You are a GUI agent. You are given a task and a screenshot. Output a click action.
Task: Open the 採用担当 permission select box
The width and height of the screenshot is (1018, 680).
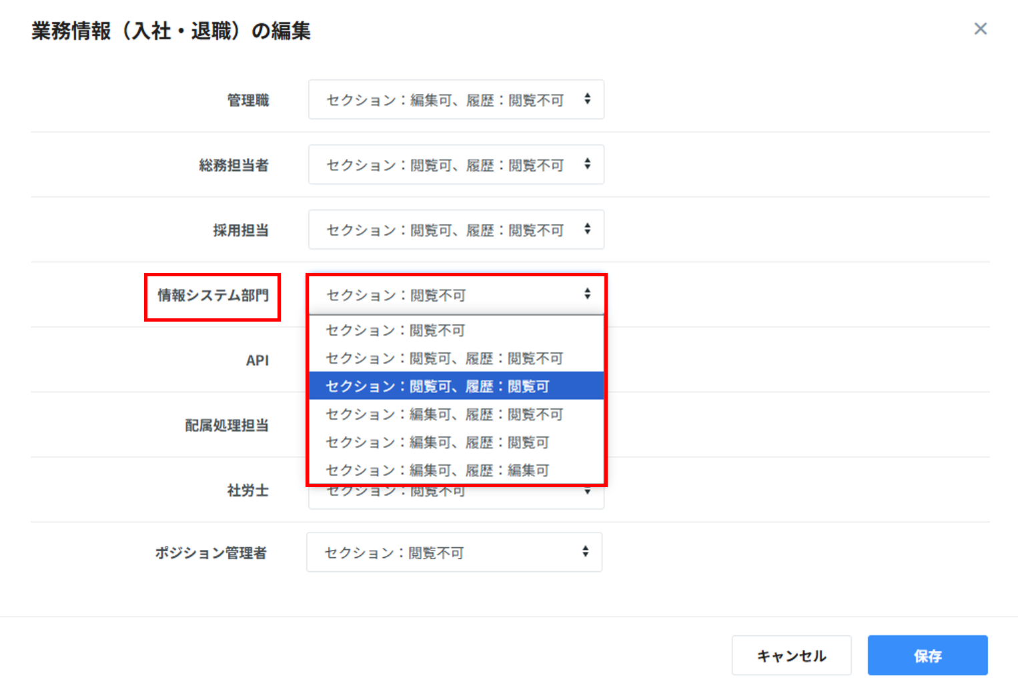pos(456,230)
